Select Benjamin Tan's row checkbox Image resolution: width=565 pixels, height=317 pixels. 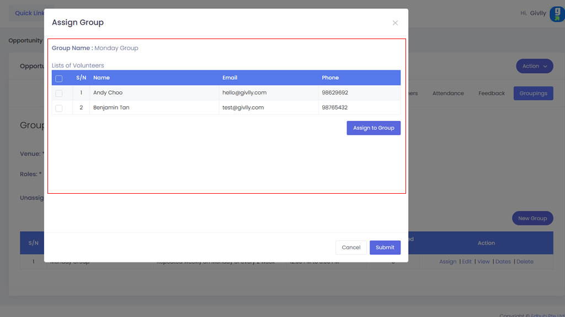coord(59,108)
